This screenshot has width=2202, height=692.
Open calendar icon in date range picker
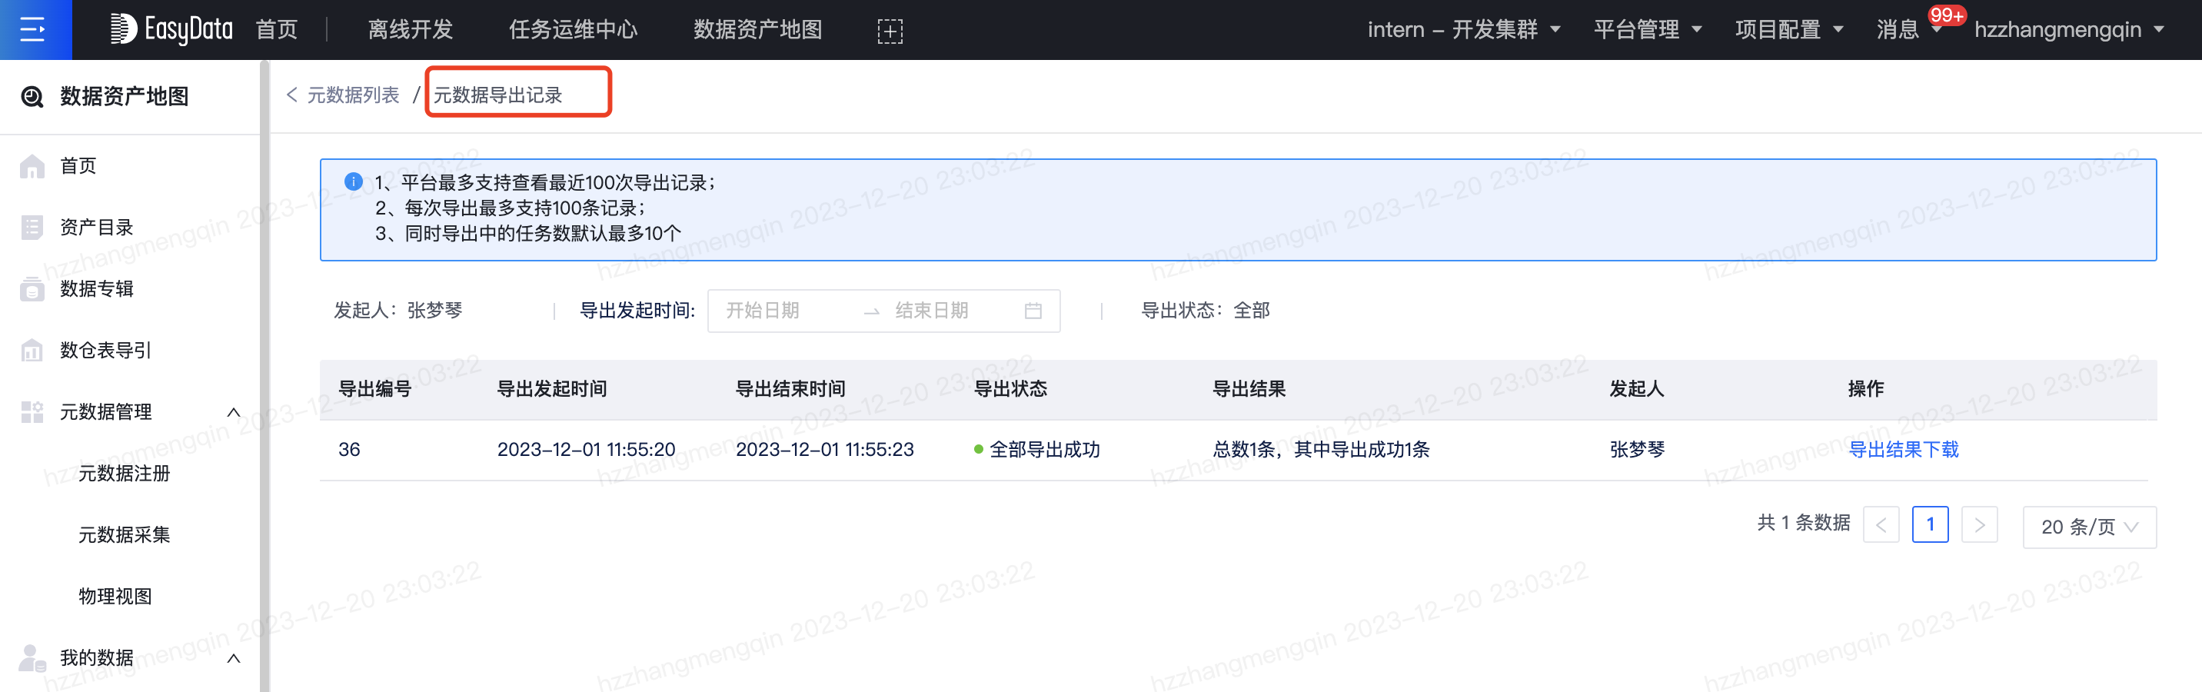[1033, 311]
